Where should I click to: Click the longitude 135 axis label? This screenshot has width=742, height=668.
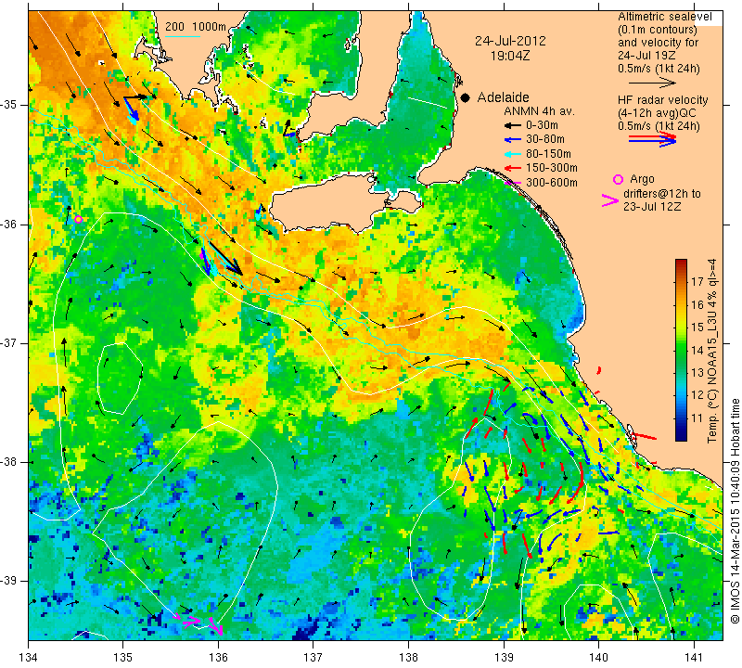pos(123,657)
